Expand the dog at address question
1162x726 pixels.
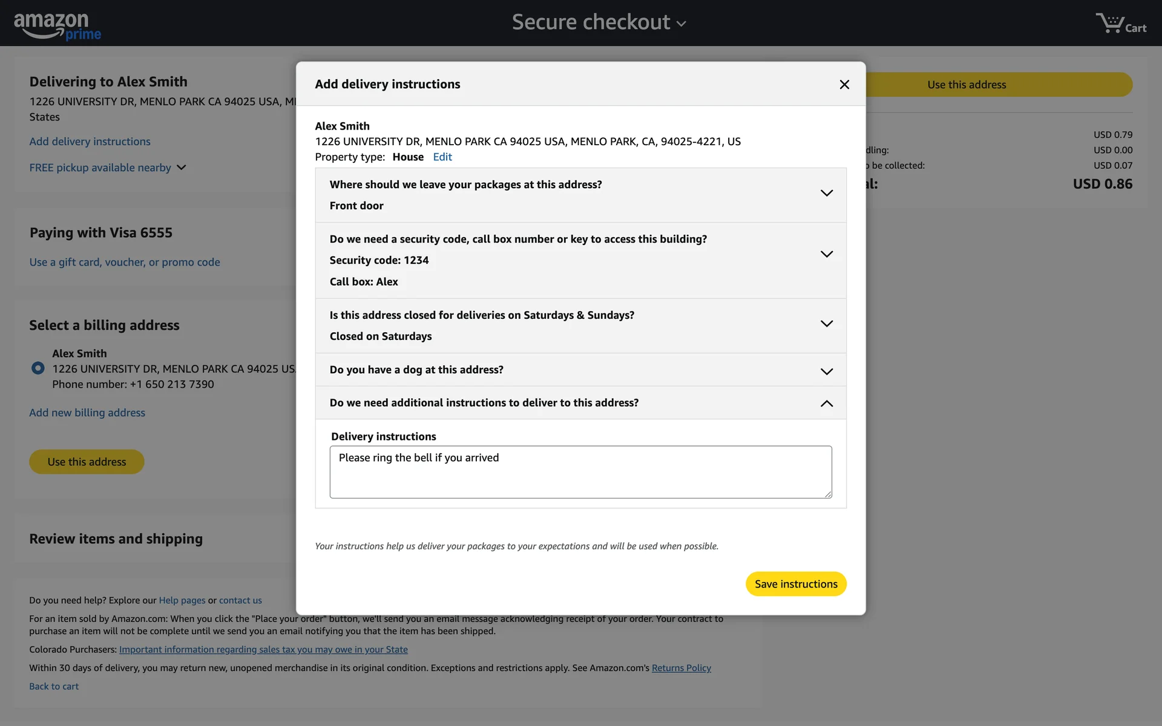tap(826, 371)
